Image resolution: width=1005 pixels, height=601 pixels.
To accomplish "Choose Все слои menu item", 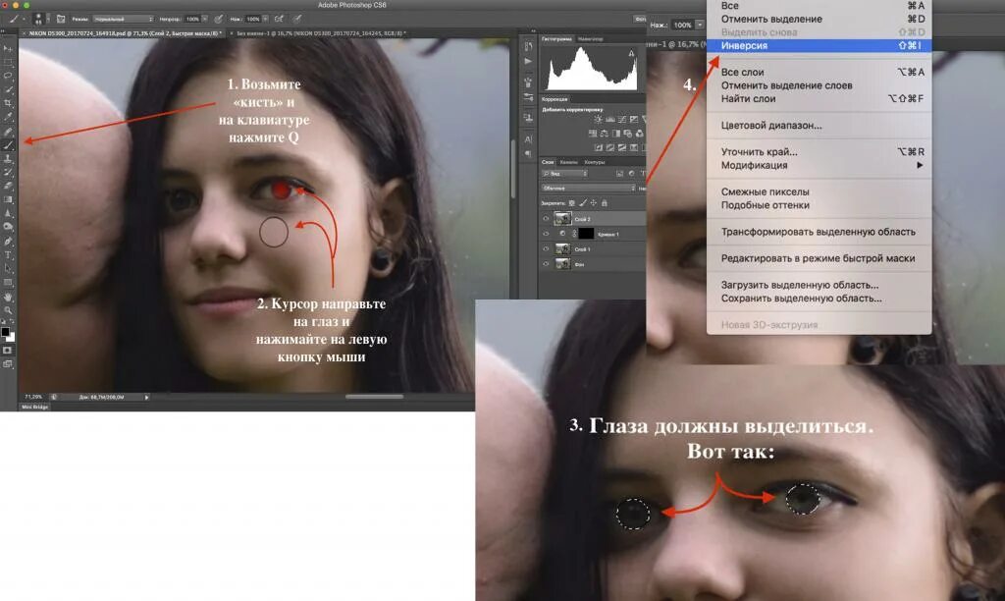I will pyautogui.click(x=820, y=73).
